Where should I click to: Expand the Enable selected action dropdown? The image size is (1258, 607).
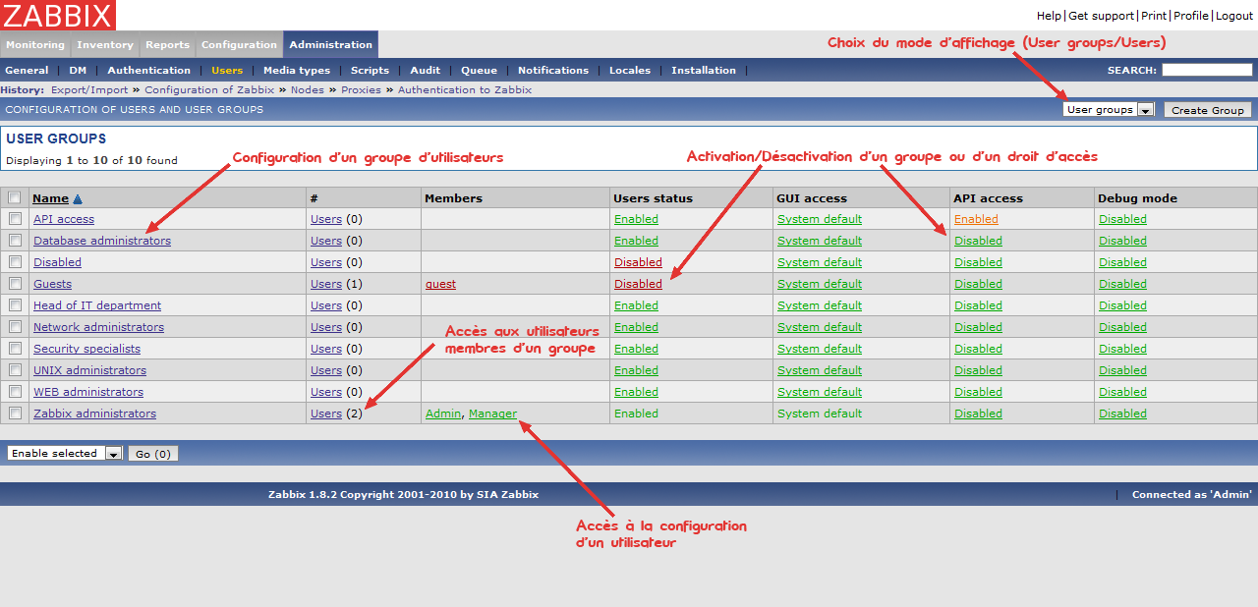pos(64,454)
